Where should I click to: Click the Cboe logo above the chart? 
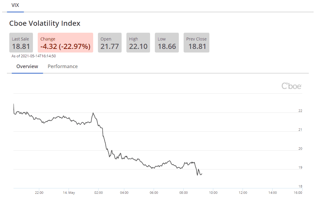click(x=291, y=86)
